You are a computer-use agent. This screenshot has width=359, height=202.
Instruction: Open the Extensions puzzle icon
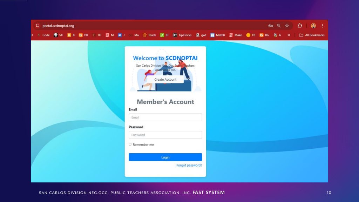(x=300, y=26)
